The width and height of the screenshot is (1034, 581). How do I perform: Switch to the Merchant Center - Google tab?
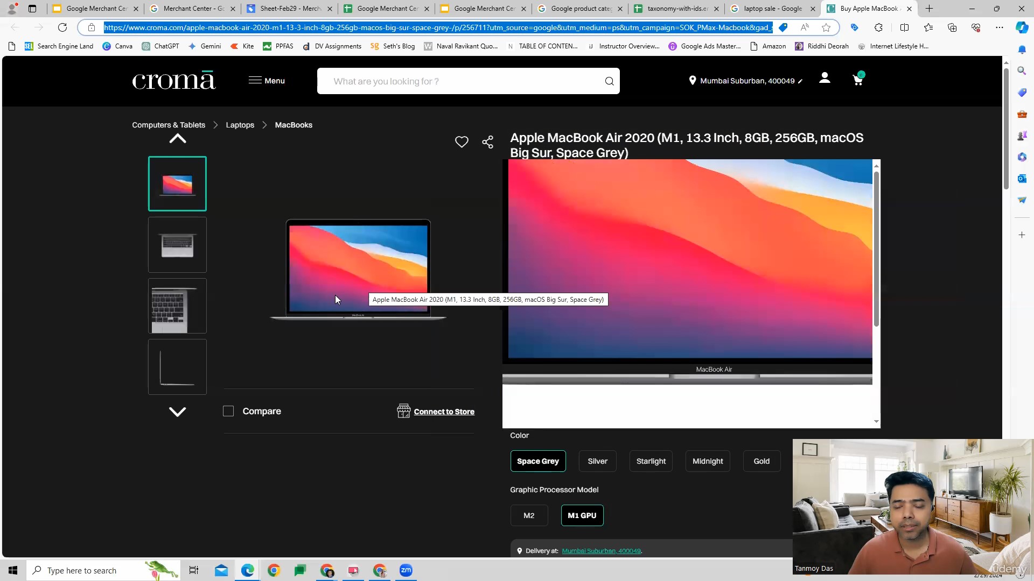[x=194, y=9]
